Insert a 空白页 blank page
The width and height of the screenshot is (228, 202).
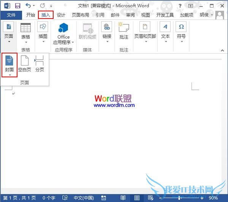pos(25,64)
